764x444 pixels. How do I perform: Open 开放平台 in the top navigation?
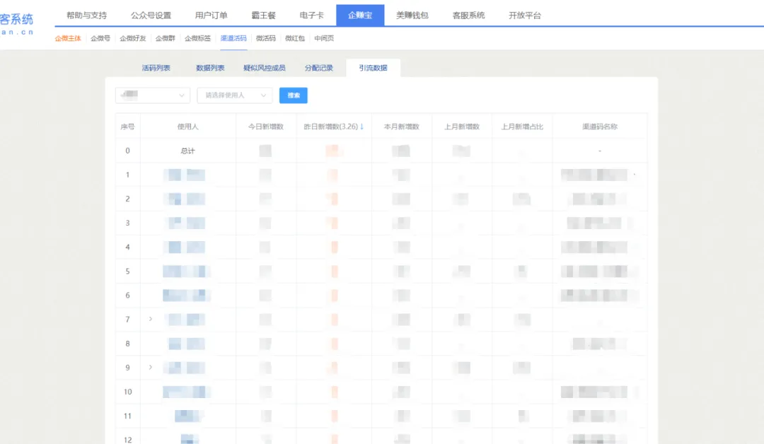tap(525, 15)
